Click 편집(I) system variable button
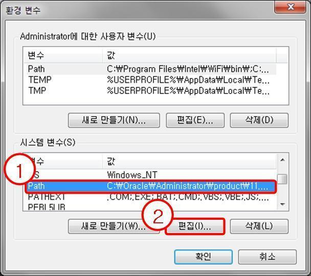This screenshot has height=276, width=311. pyautogui.click(x=195, y=226)
